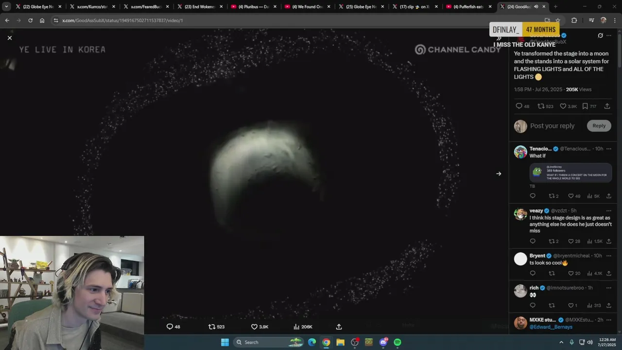The width and height of the screenshot is (622, 350).
Task: Like veazy's reply with 28 likes
Action: coord(574,241)
